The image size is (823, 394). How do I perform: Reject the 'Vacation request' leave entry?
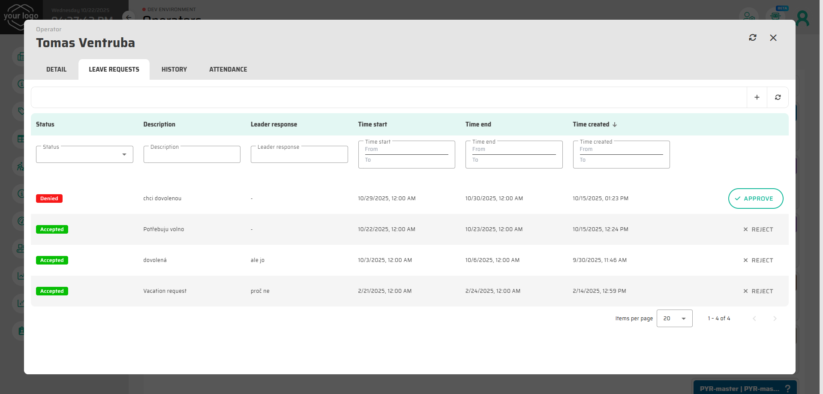click(758, 291)
